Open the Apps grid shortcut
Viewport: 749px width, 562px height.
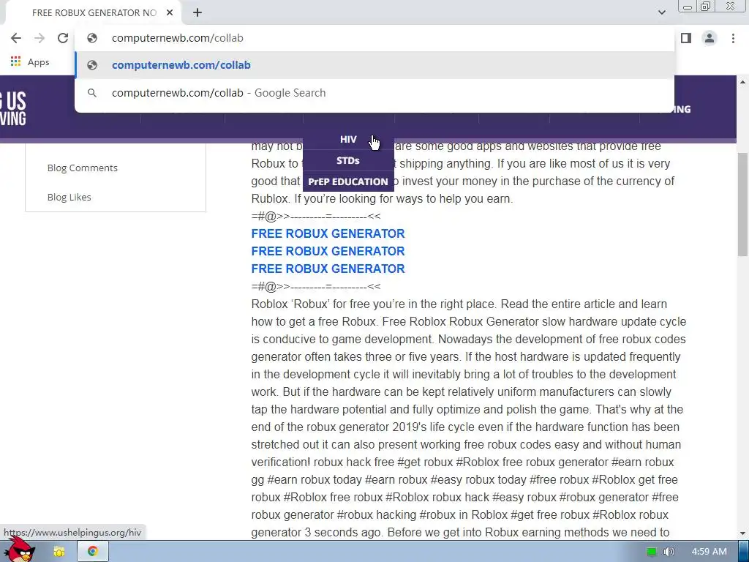pos(29,61)
